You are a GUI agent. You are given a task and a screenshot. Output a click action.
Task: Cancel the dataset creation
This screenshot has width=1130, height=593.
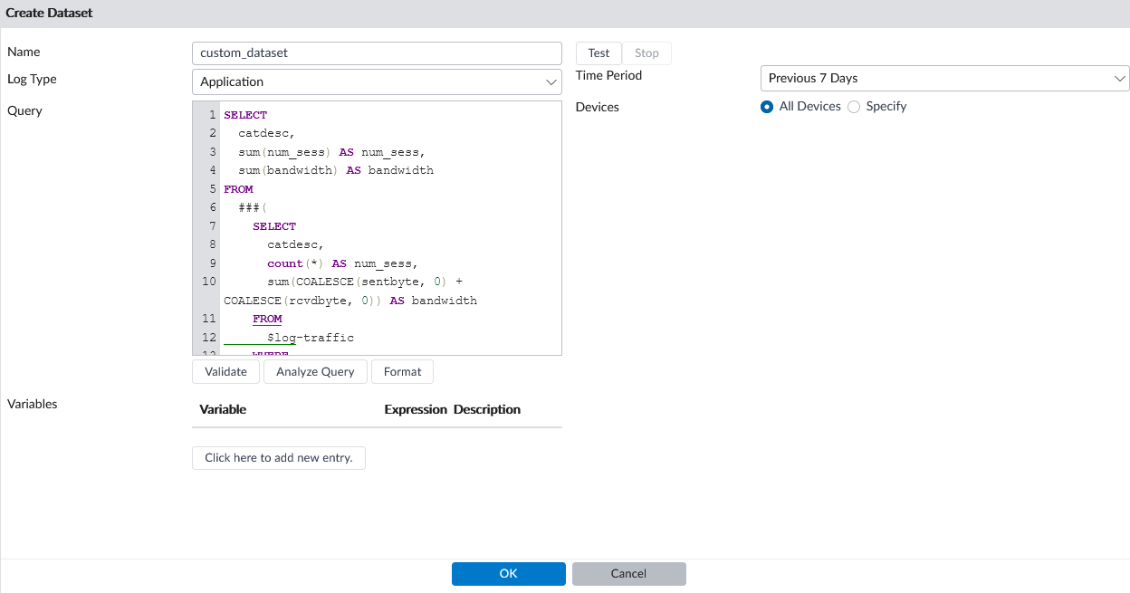point(628,573)
